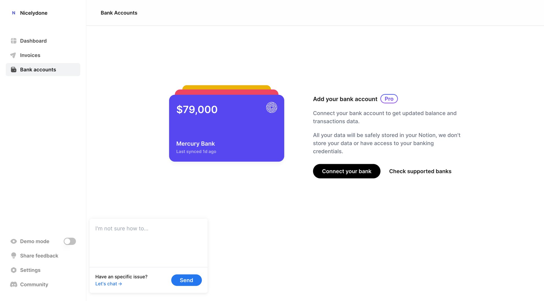The image size is (544, 301).
Task: Toggle Demo mode on
Action: pyautogui.click(x=69, y=241)
